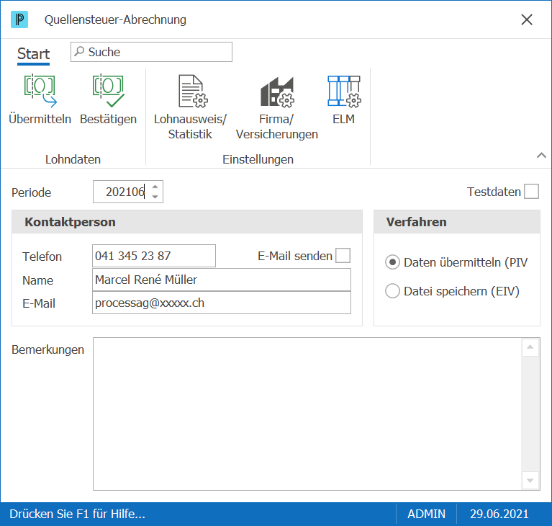
Task: Click the ADMIN status bar entry
Action: [x=426, y=514]
